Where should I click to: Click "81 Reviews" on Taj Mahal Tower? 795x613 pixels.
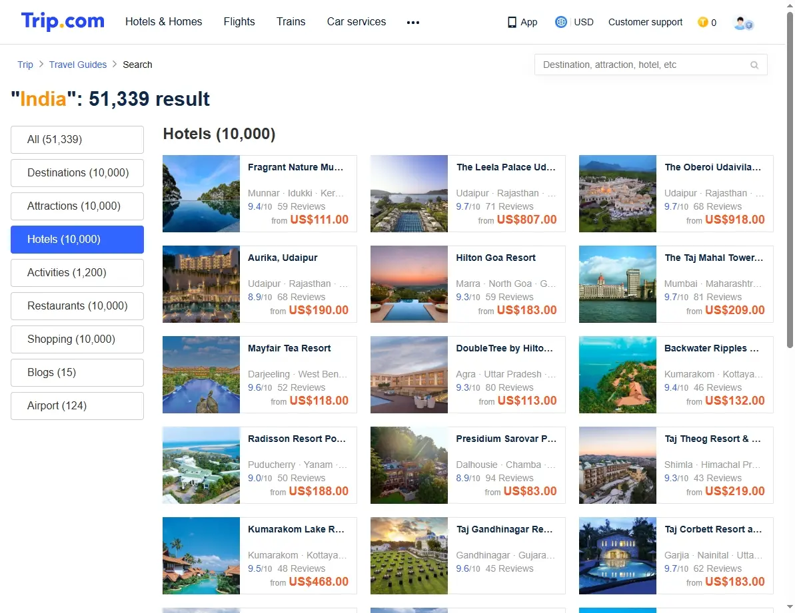718,297
